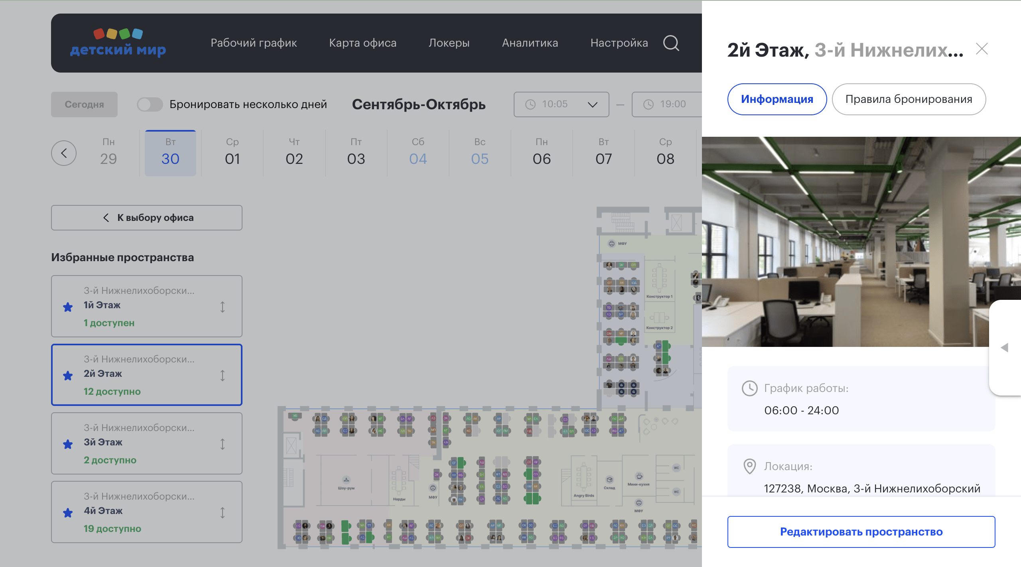Viewport: 1021px width, 567px height.
Task: Go to previous week with the left arrow
Action: coord(64,153)
